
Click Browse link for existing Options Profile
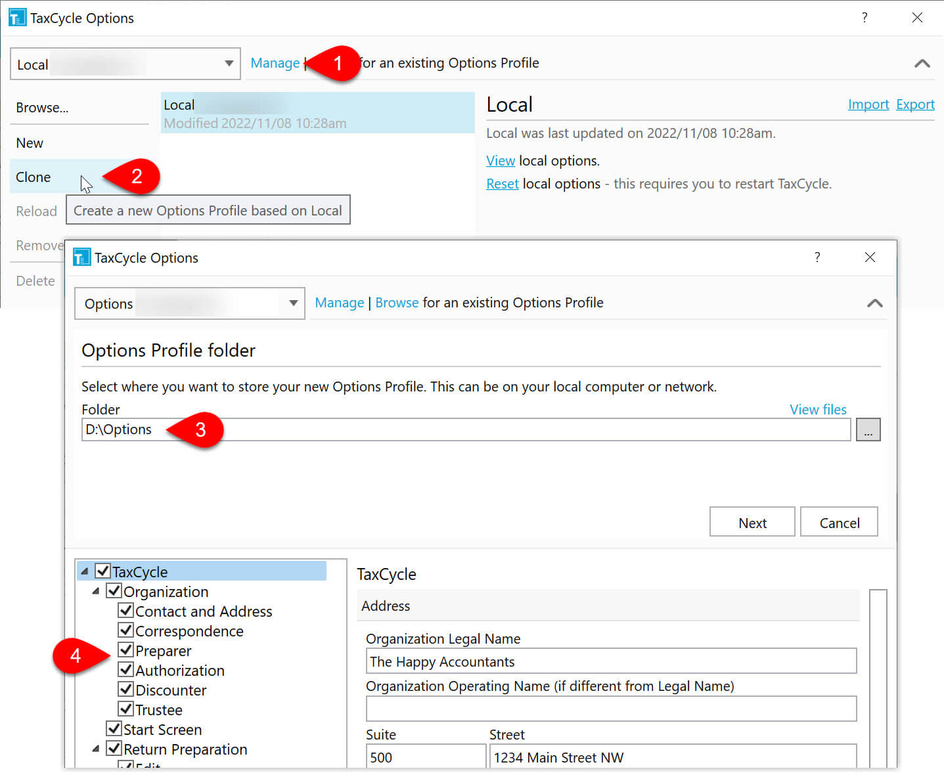coord(397,303)
